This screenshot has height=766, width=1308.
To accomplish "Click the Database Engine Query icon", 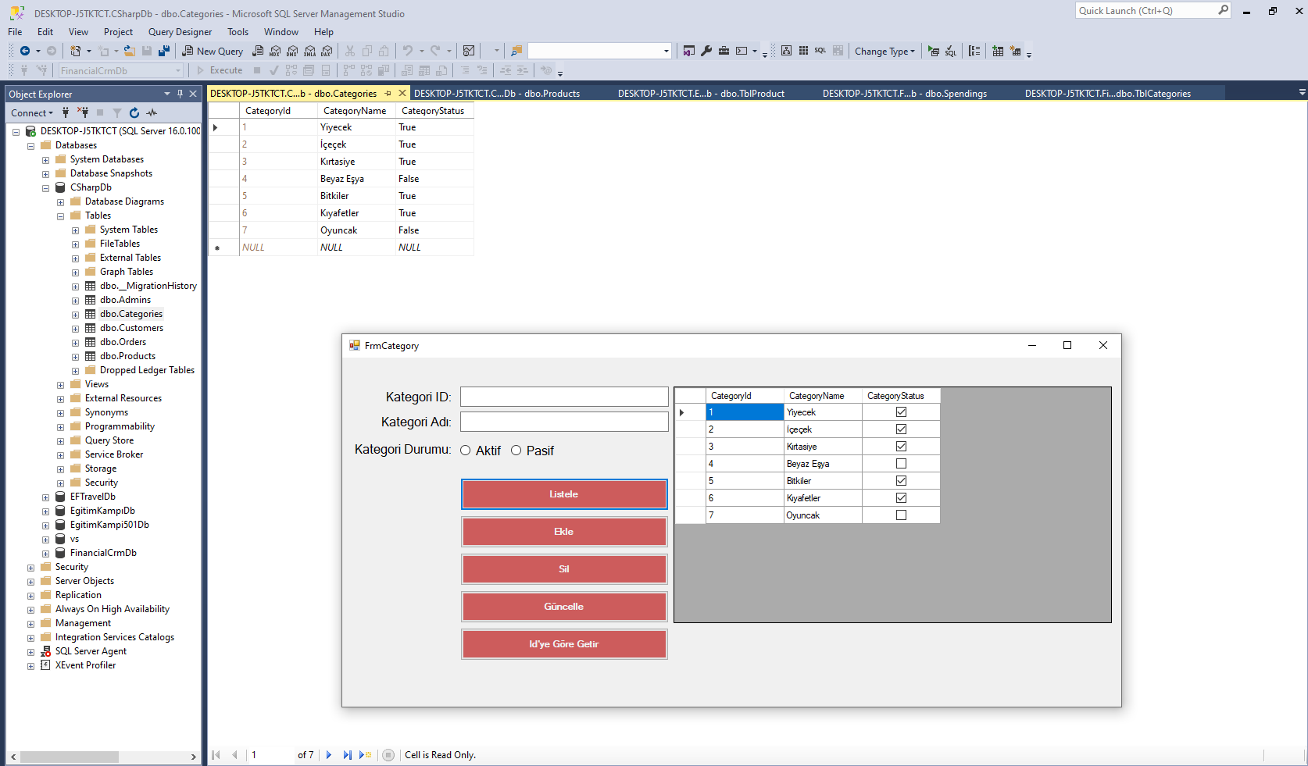I will [x=258, y=51].
